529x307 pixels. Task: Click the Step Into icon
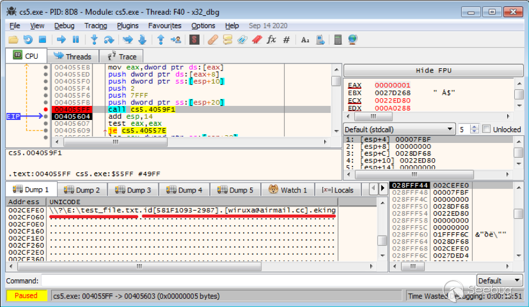[x=94, y=40]
